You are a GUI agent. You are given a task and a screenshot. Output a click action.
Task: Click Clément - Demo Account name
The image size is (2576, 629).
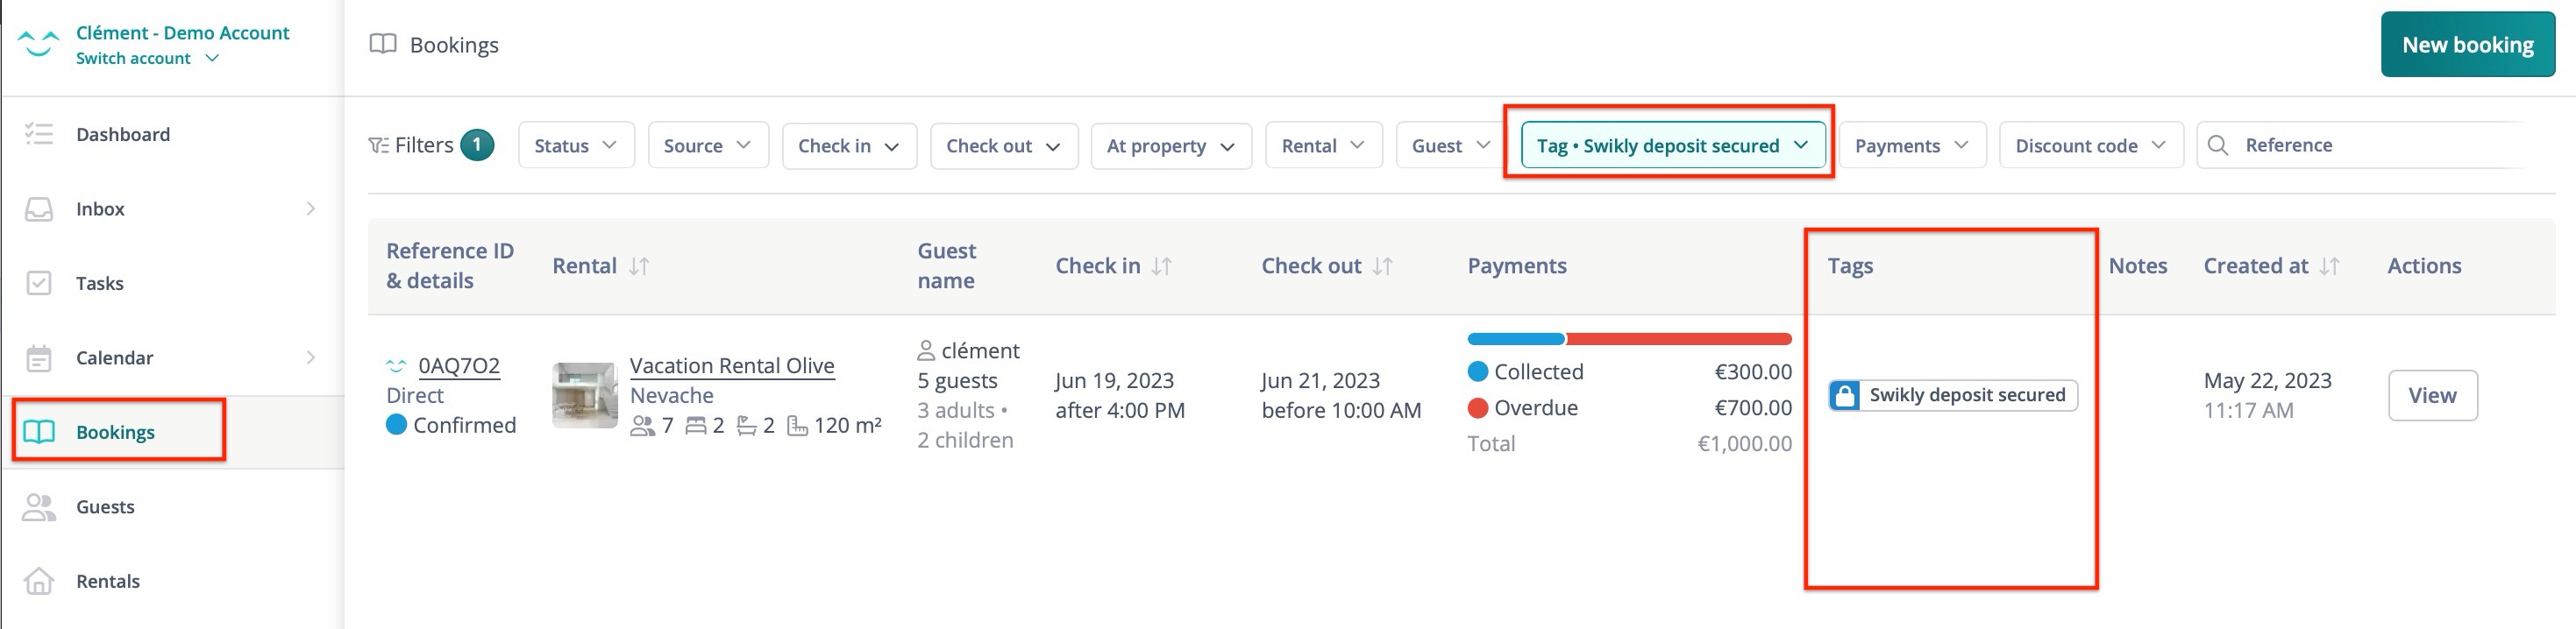(x=183, y=32)
